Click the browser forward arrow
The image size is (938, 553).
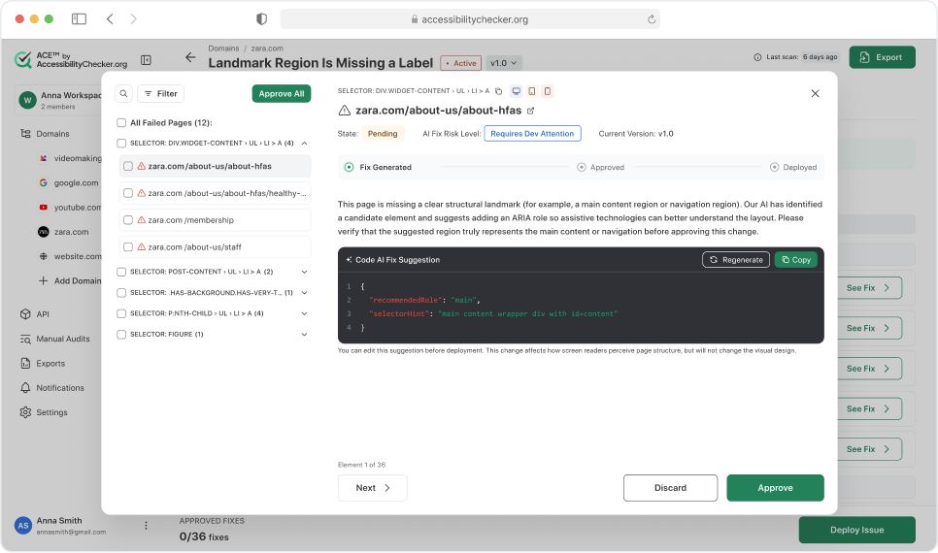pyautogui.click(x=133, y=19)
